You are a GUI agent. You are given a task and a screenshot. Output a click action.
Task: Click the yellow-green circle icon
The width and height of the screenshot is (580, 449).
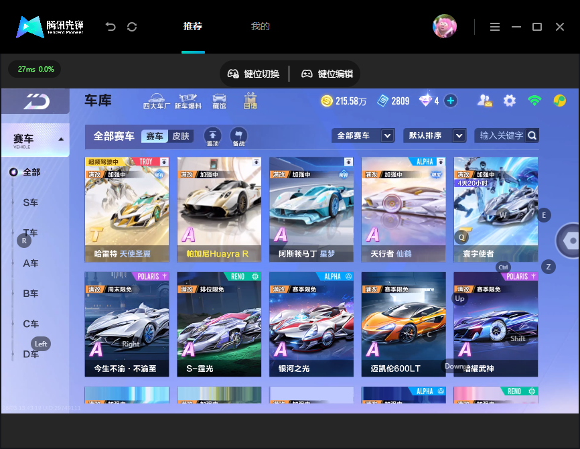click(559, 101)
